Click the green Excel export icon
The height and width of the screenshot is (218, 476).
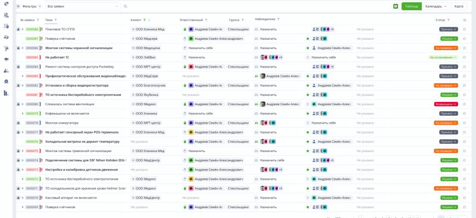[396, 7]
